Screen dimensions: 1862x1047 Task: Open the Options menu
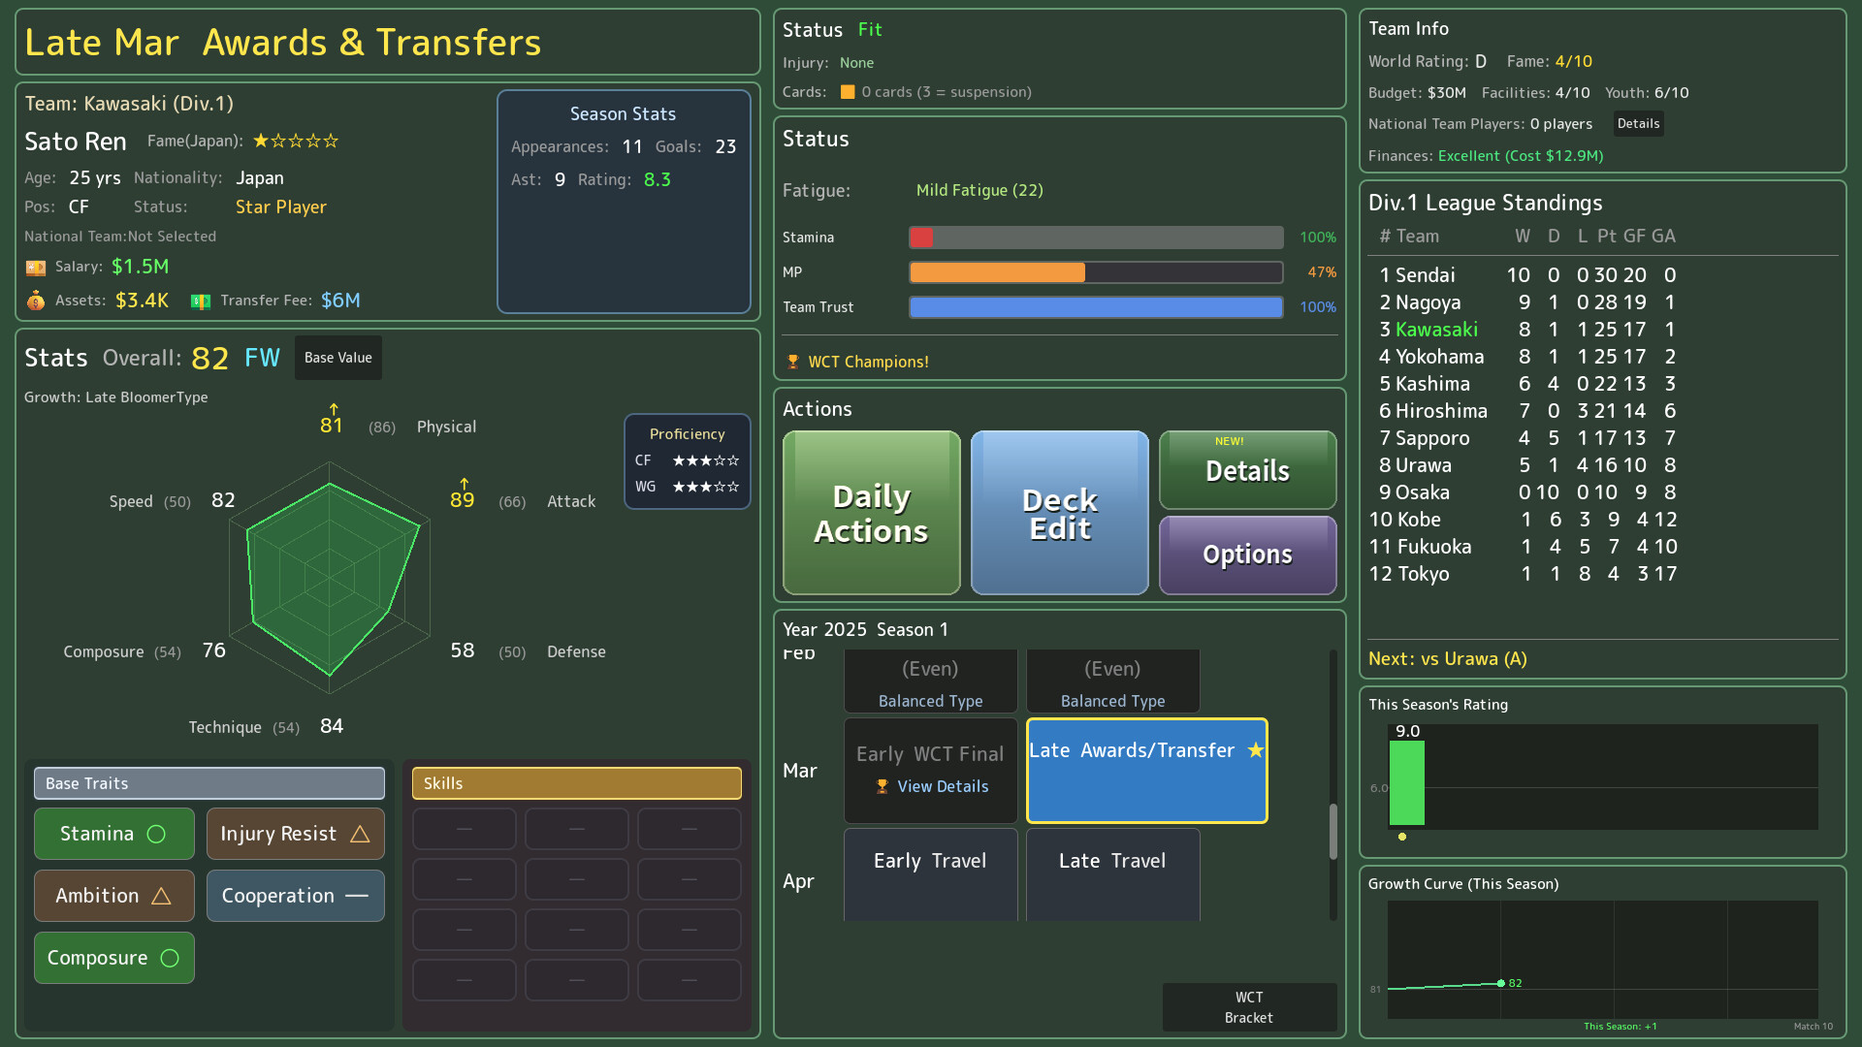(x=1247, y=555)
